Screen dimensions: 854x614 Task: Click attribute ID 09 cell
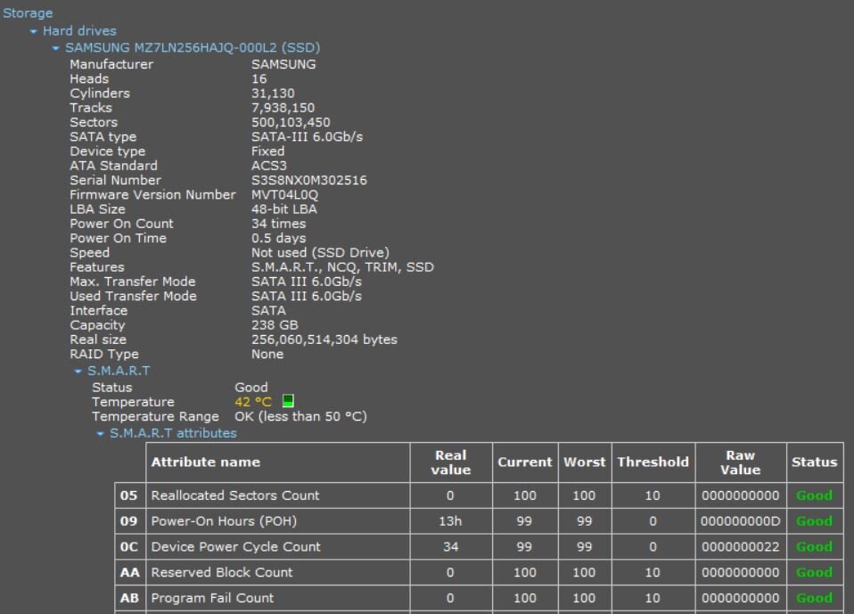(129, 521)
